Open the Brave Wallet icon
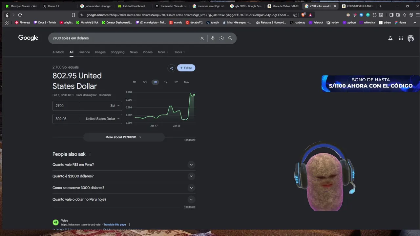Screen dimensions: 420x236 pyautogui.click(x=398, y=15)
